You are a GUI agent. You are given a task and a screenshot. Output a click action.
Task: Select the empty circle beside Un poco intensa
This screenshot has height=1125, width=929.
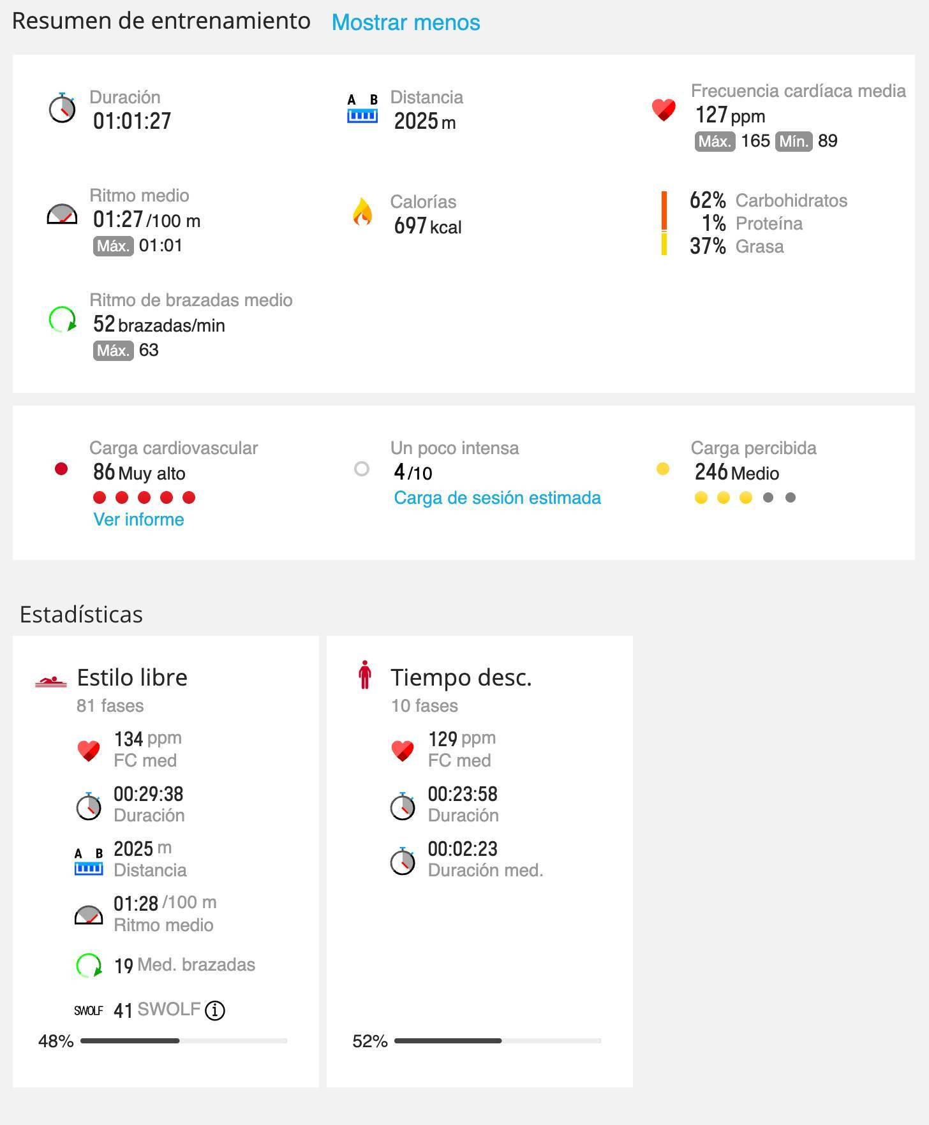[x=362, y=469]
